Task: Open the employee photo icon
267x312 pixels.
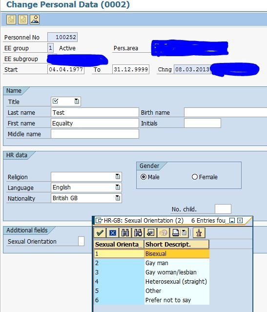Action: (x=35, y=20)
